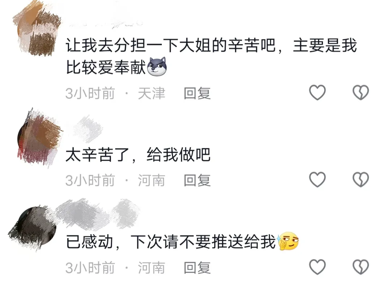
Task: Like the comment 已感动，下次请不要推送给我
Action: point(317,267)
